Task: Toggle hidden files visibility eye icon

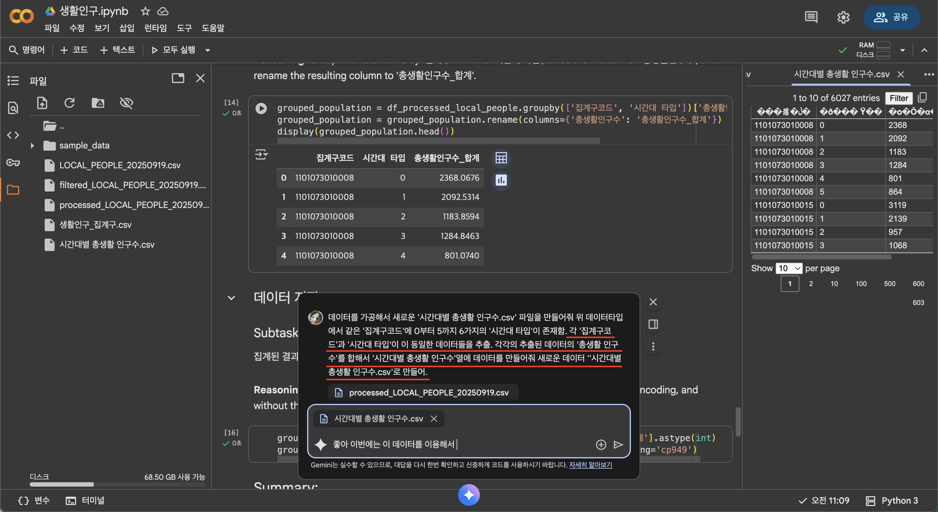Action: (x=126, y=103)
